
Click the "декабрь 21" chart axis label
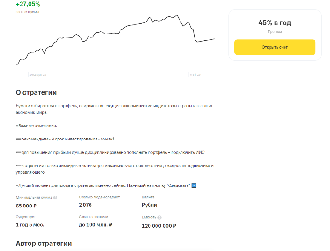37,74
